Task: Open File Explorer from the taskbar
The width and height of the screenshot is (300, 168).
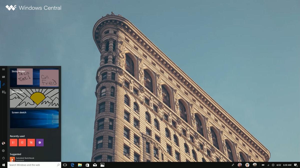Action: click(80, 165)
